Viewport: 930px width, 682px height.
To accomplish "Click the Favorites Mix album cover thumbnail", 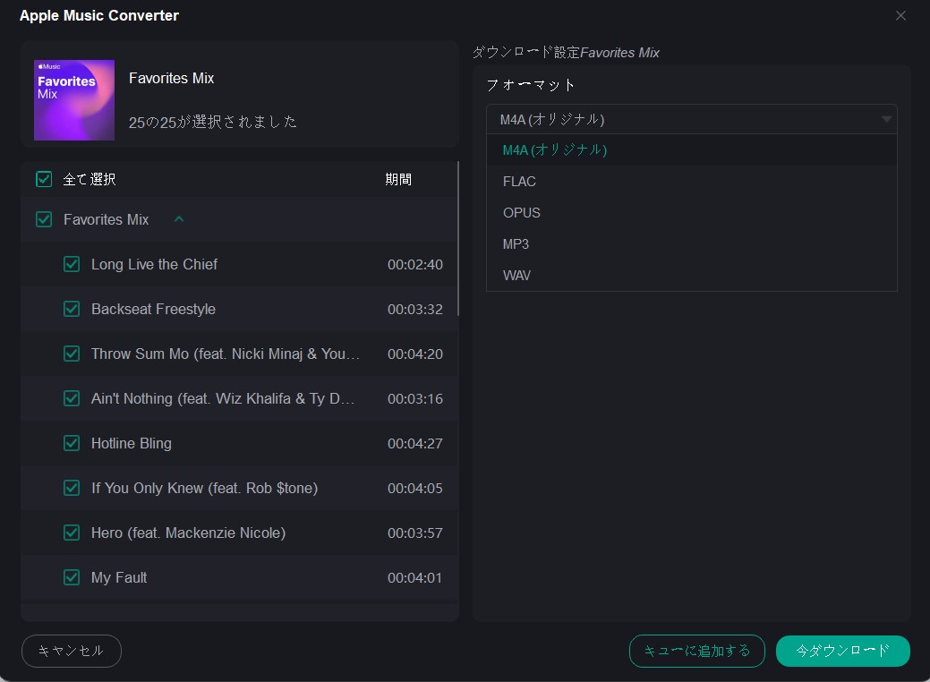I will tap(74, 100).
